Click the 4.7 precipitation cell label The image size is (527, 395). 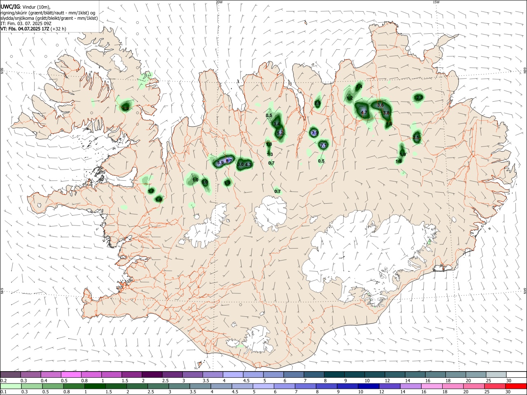364,112
